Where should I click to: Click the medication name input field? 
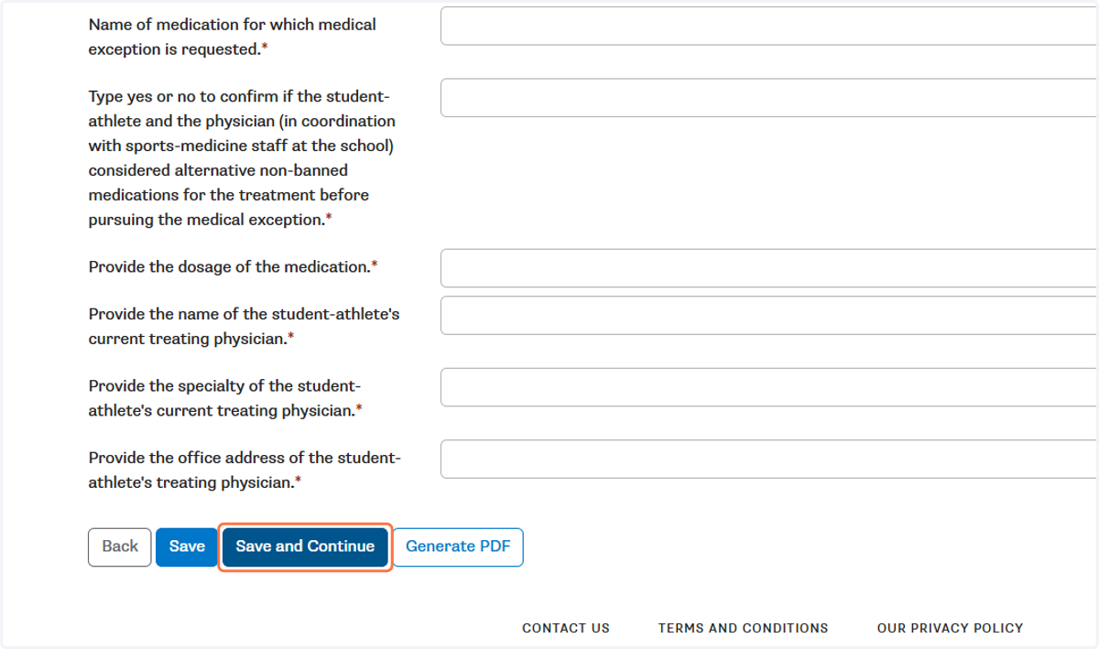(x=769, y=26)
